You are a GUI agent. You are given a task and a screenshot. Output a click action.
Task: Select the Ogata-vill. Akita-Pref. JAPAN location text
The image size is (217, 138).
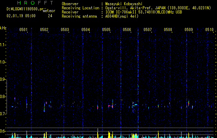tap(158, 8)
